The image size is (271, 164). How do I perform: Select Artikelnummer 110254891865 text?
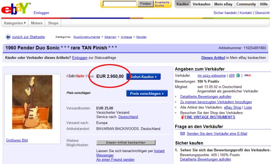point(242,48)
